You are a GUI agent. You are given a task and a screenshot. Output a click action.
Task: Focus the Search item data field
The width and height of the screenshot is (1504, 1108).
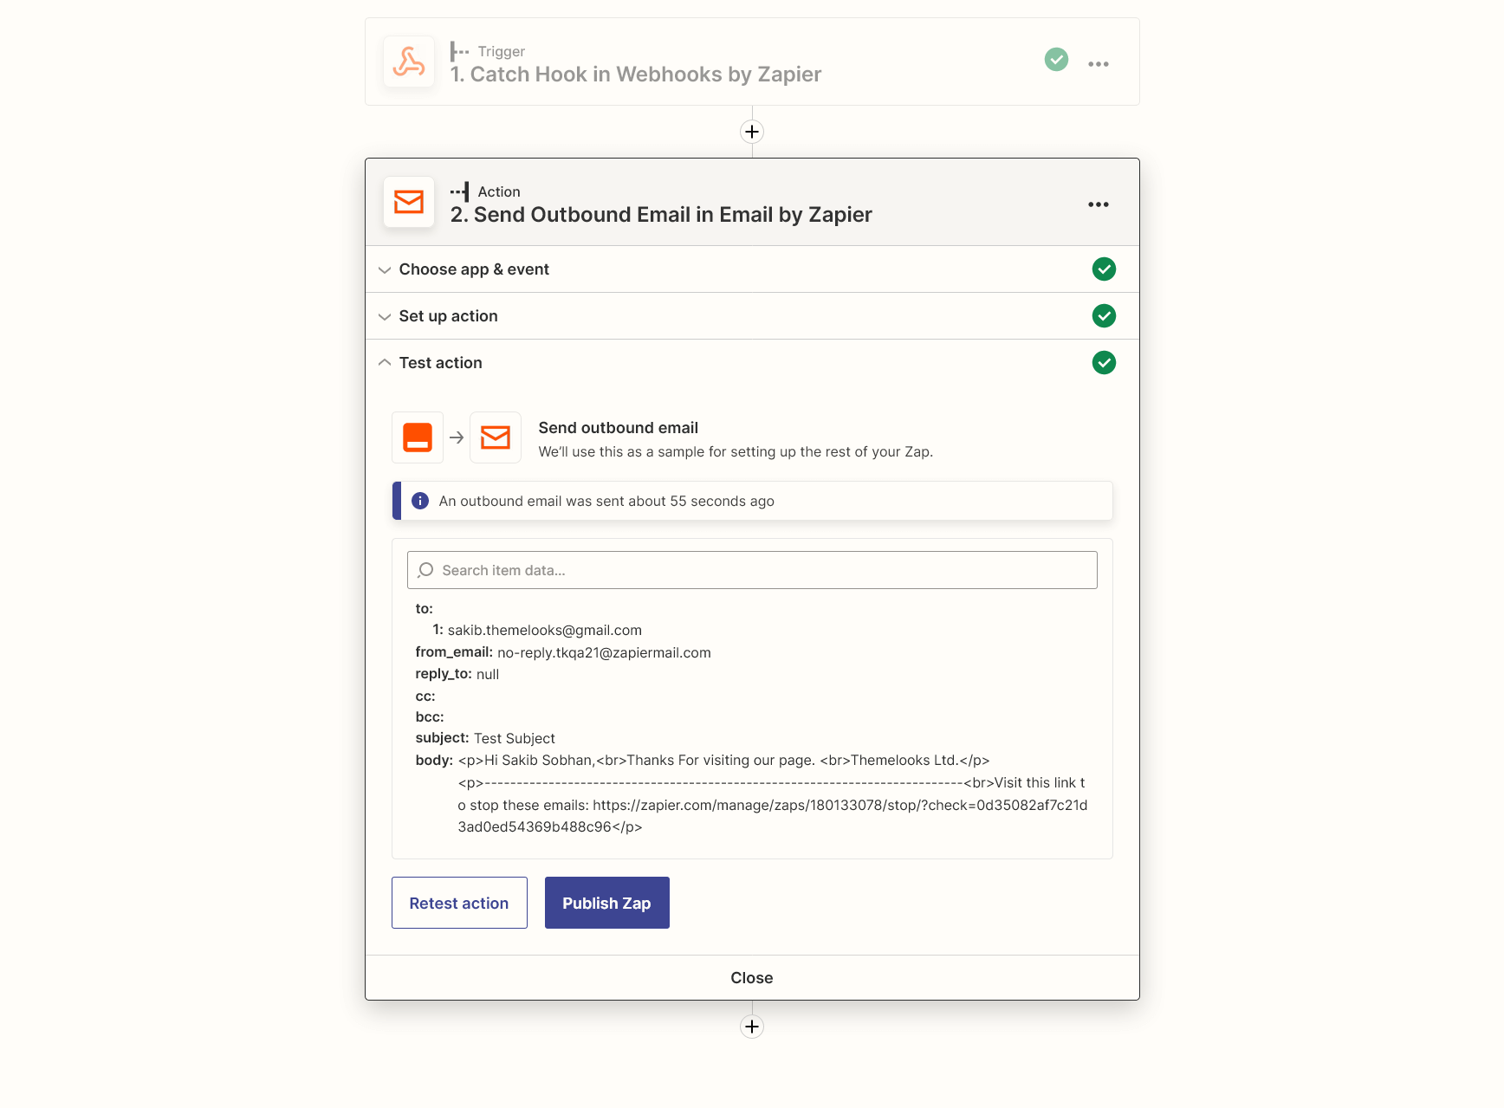coord(752,570)
